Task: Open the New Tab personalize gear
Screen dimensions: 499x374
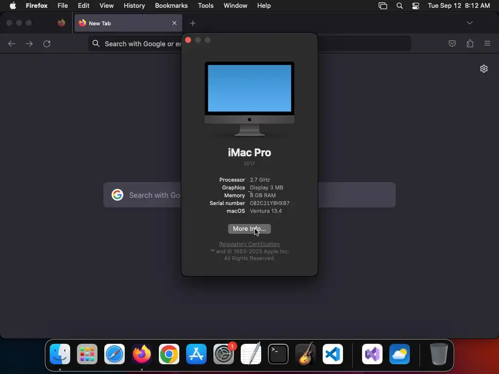Action: pos(484,69)
